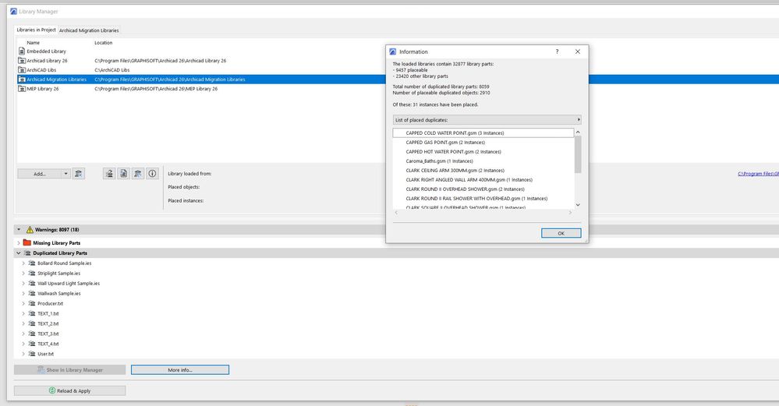Click the red Missing Library Parts folder icon

tap(27, 242)
